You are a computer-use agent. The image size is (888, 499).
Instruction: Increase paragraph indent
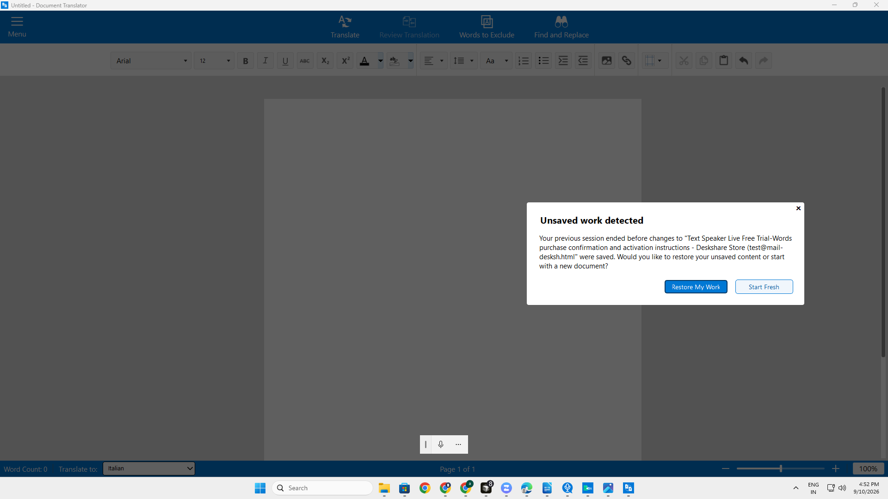pyautogui.click(x=563, y=61)
